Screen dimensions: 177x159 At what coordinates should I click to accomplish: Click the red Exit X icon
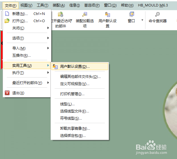tap(7, 93)
